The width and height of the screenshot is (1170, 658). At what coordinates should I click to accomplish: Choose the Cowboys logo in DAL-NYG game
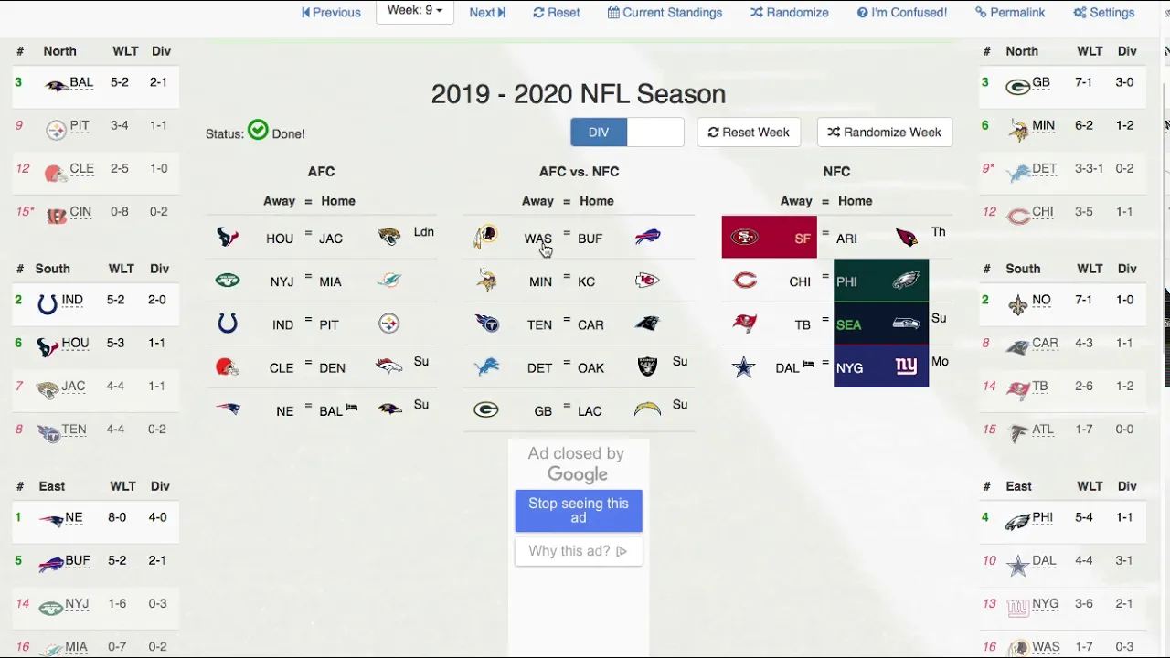(744, 366)
